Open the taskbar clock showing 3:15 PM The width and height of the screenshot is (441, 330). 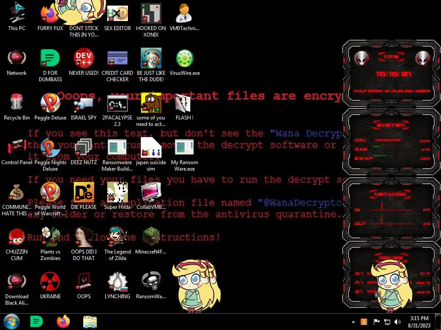(x=419, y=322)
